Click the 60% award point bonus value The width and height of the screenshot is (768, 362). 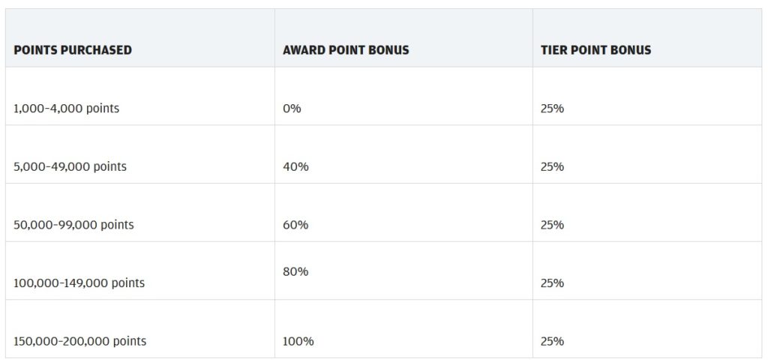[295, 225]
